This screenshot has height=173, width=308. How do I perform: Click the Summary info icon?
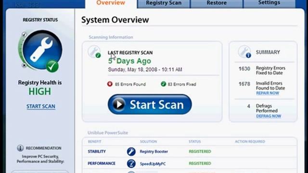244,52
